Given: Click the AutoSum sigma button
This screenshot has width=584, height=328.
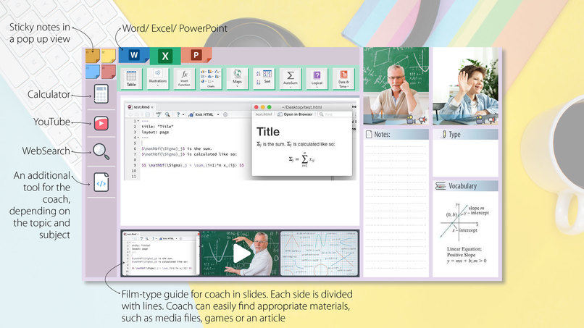Looking at the screenshot, I should (x=290, y=77).
